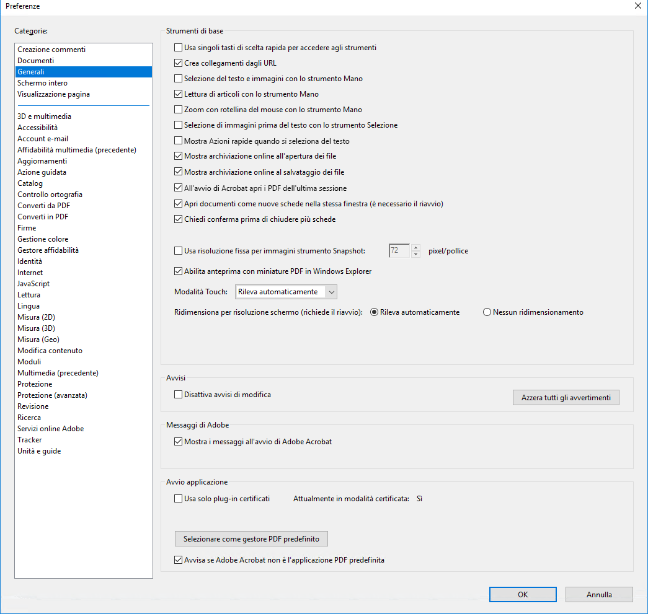Select the JavaScript category
The image size is (648, 614).
[x=33, y=283]
